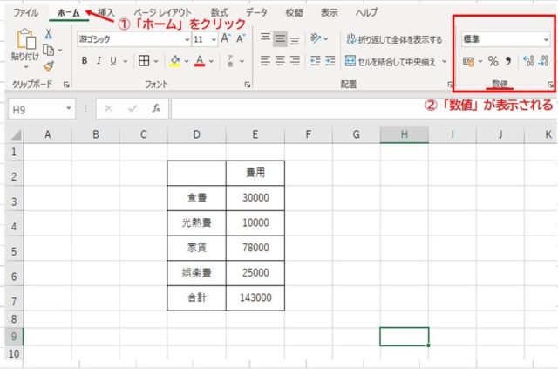Open font color dropdown arrow

pos(211,61)
